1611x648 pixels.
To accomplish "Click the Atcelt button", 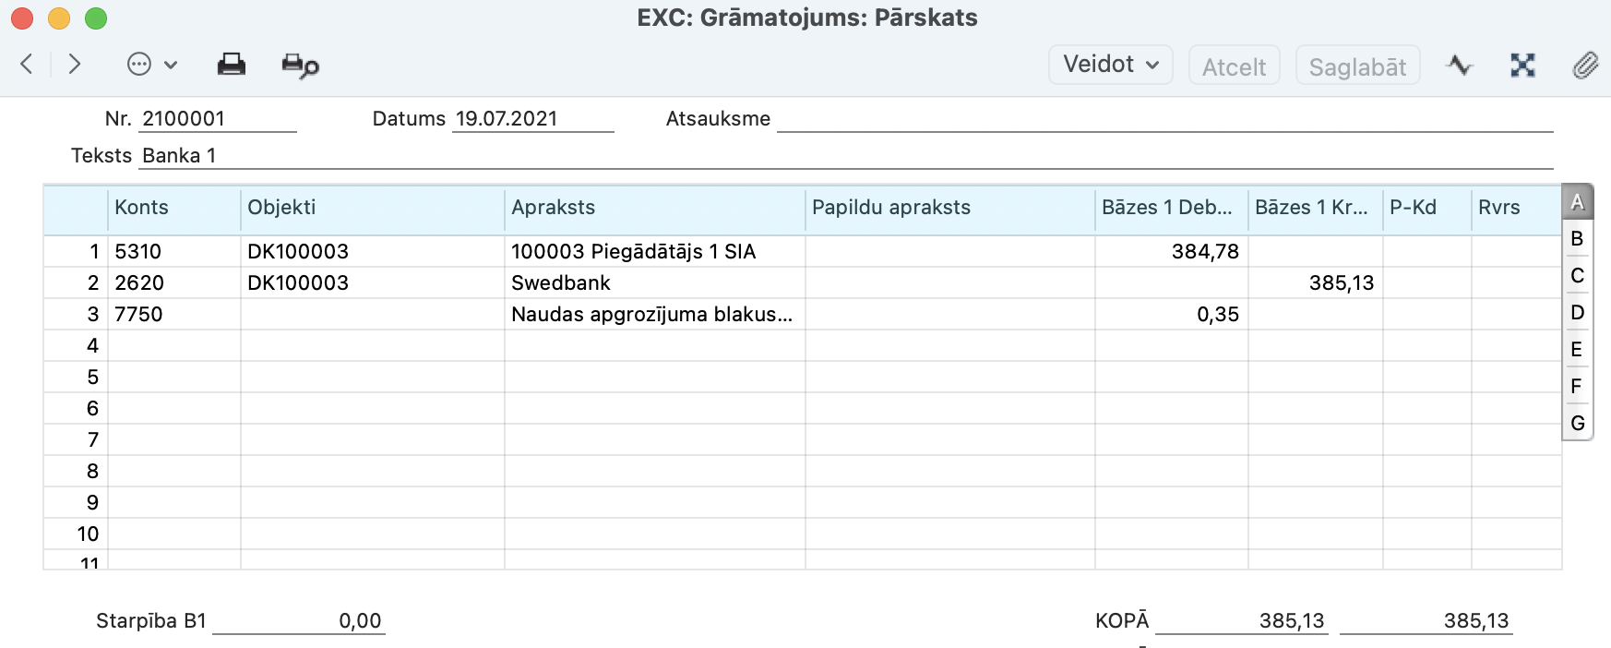I will [x=1234, y=66].
